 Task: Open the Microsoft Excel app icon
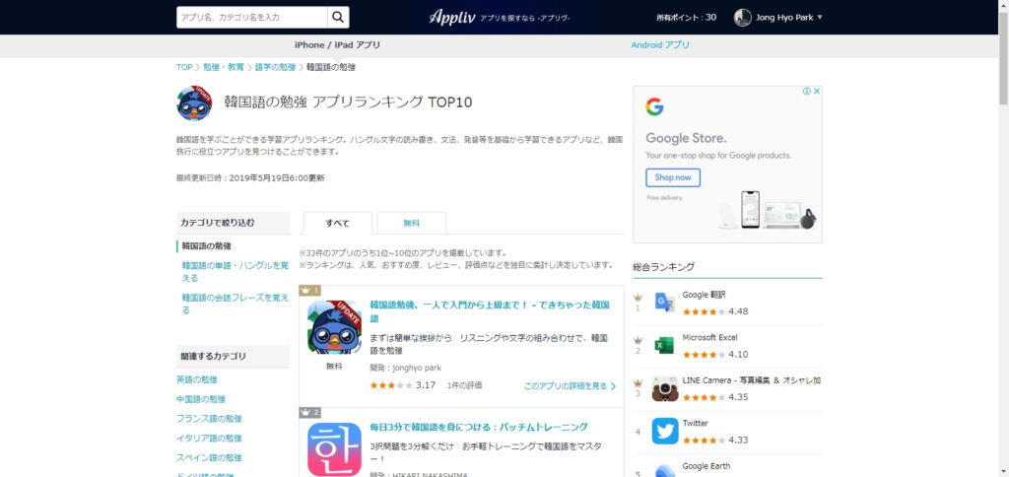click(x=664, y=346)
